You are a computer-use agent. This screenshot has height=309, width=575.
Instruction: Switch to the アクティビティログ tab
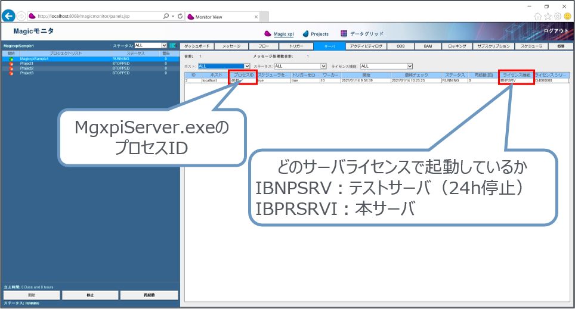pyautogui.click(x=366, y=46)
